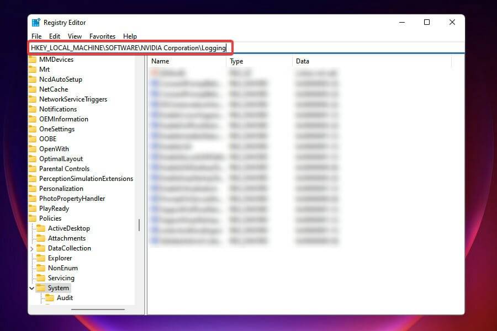
Task: Collapse the System key
Action: point(32,287)
